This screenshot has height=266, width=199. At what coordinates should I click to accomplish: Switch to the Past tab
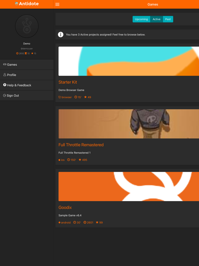coord(168,19)
